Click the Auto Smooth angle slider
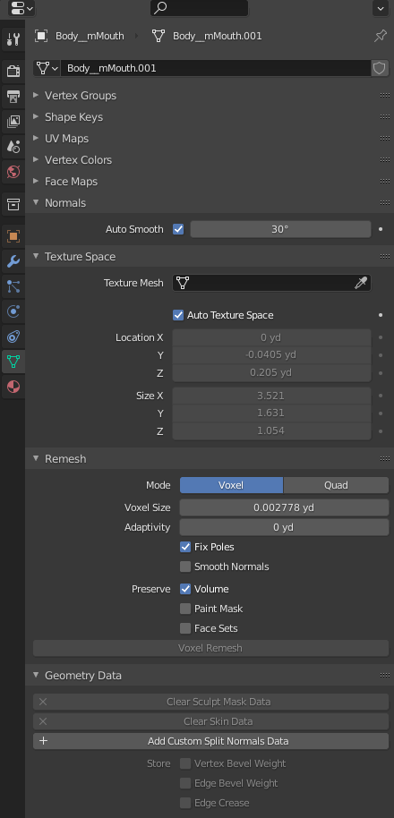 point(280,229)
